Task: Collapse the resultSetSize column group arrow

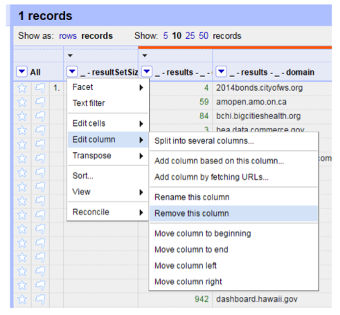Action: pyautogui.click(x=70, y=55)
